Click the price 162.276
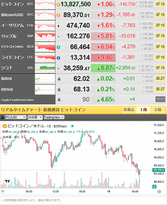 78,36
